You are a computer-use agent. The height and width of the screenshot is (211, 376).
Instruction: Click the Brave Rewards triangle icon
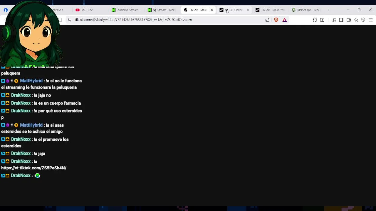click(285, 20)
